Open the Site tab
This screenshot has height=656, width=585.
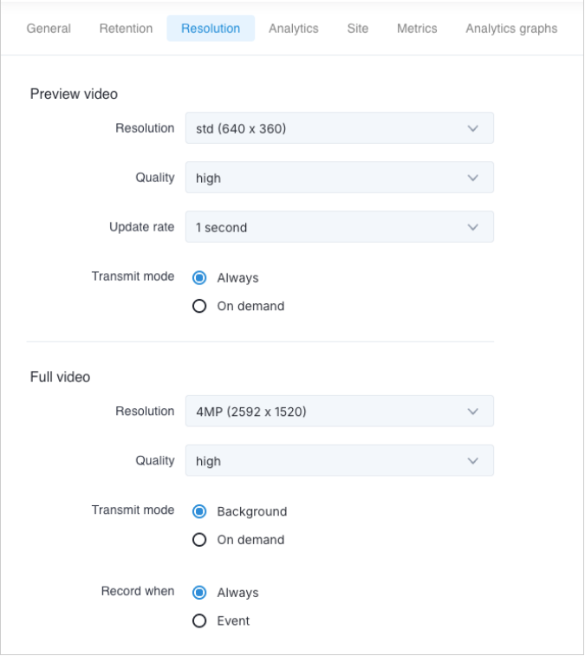click(x=357, y=29)
